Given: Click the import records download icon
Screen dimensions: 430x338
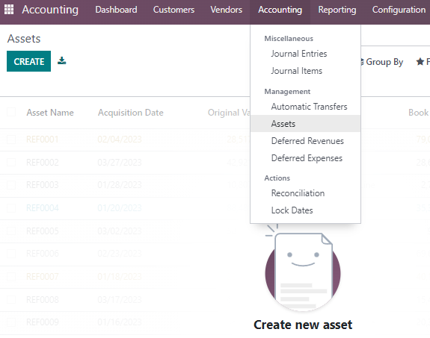Looking at the screenshot, I should click(62, 60).
